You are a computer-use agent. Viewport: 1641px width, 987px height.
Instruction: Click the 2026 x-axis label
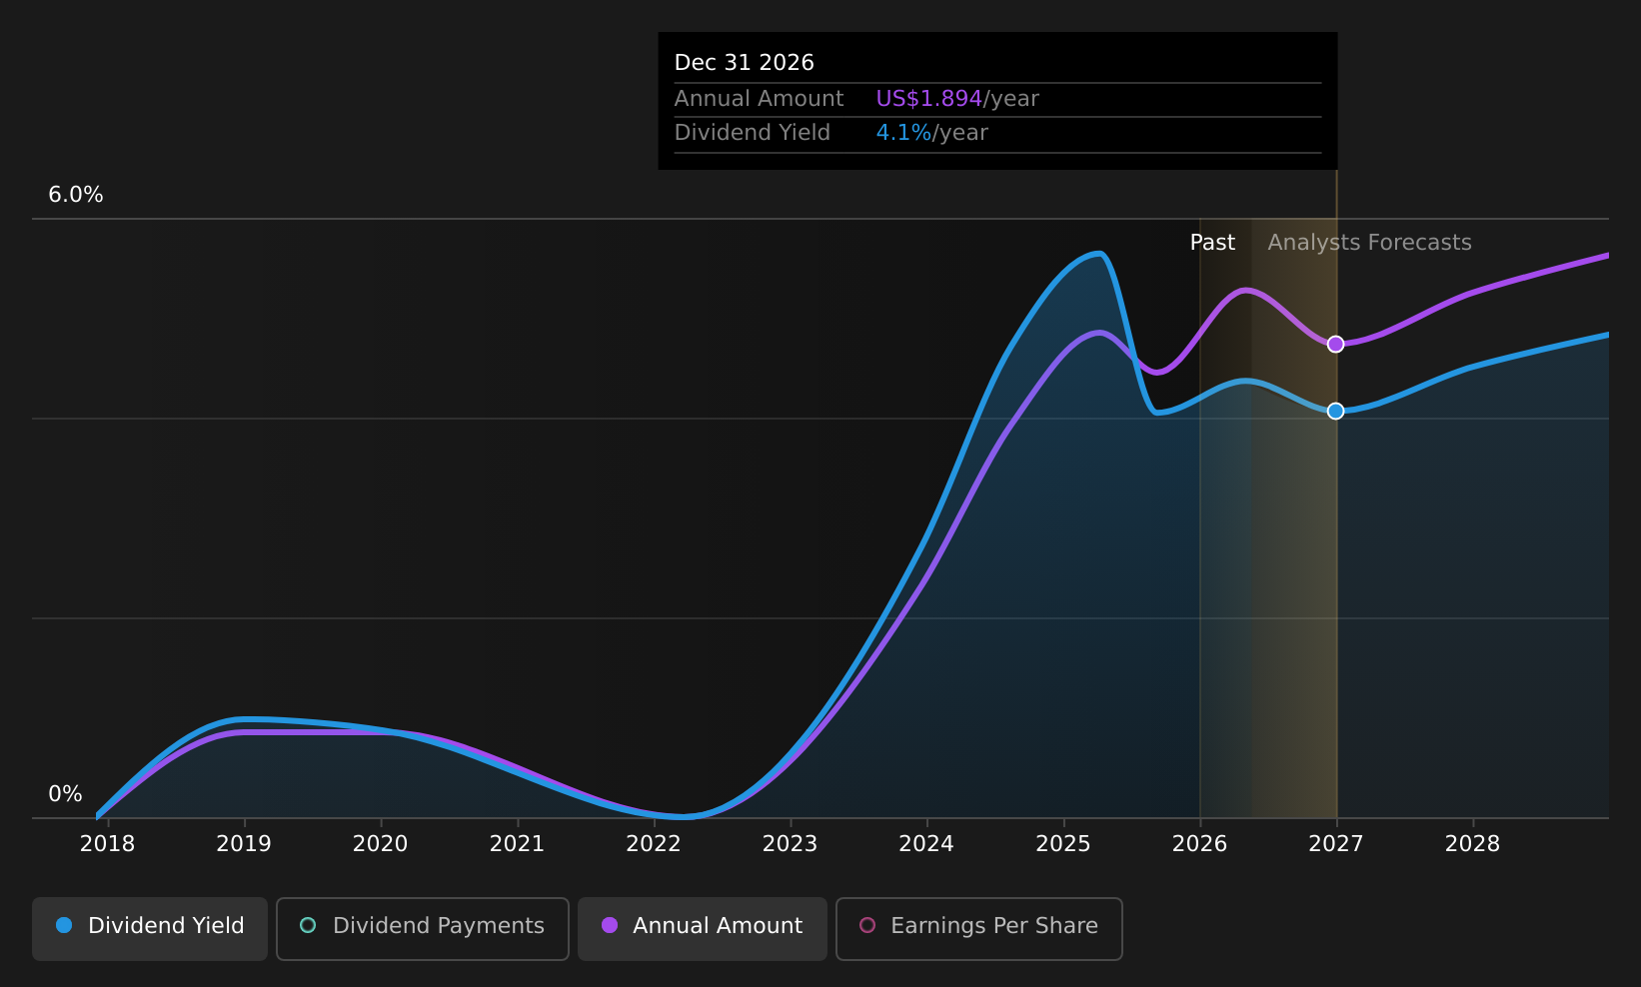(1199, 844)
